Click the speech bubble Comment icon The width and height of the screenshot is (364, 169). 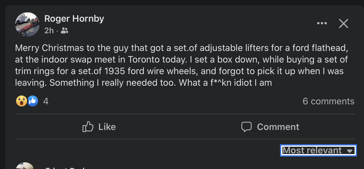246,127
